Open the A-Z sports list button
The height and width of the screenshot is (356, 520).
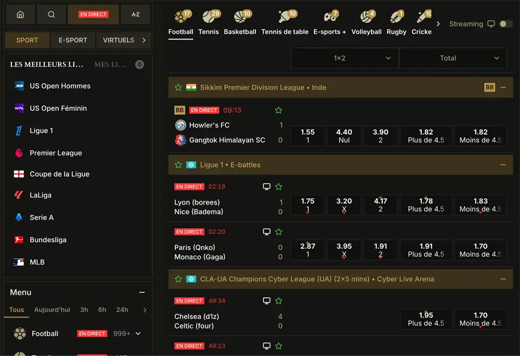click(x=135, y=14)
